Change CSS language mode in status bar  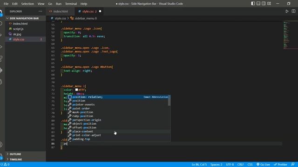click(x=250, y=164)
